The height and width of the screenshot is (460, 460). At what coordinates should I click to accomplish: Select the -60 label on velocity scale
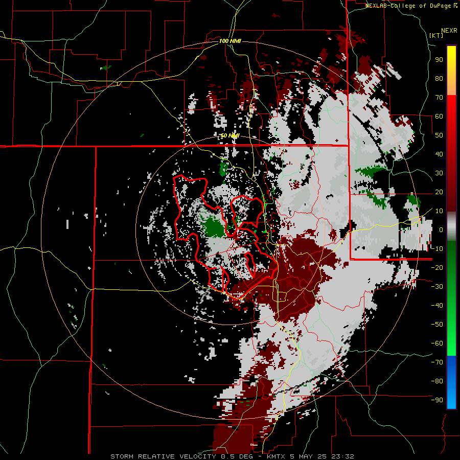coord(437,343)
